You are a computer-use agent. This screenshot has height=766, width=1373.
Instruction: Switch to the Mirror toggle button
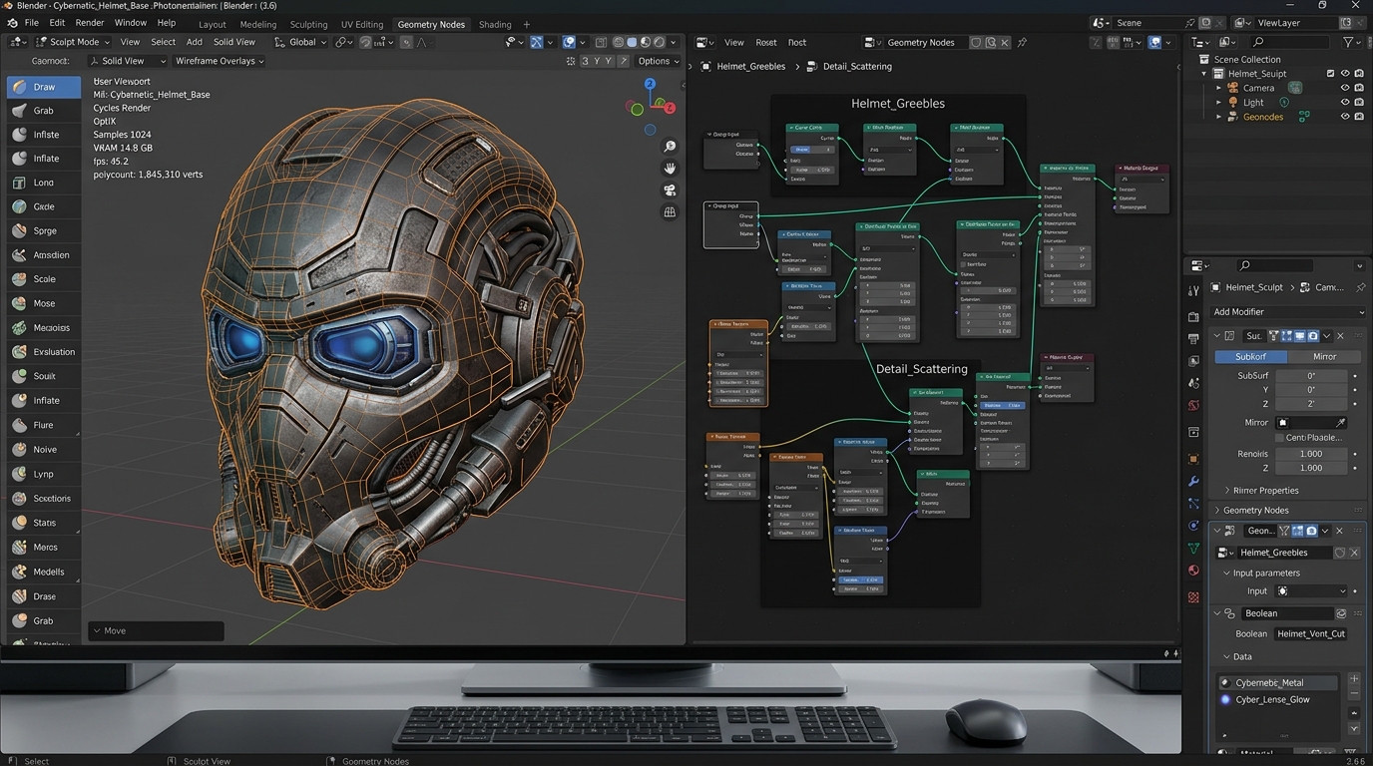point(1324,356)
